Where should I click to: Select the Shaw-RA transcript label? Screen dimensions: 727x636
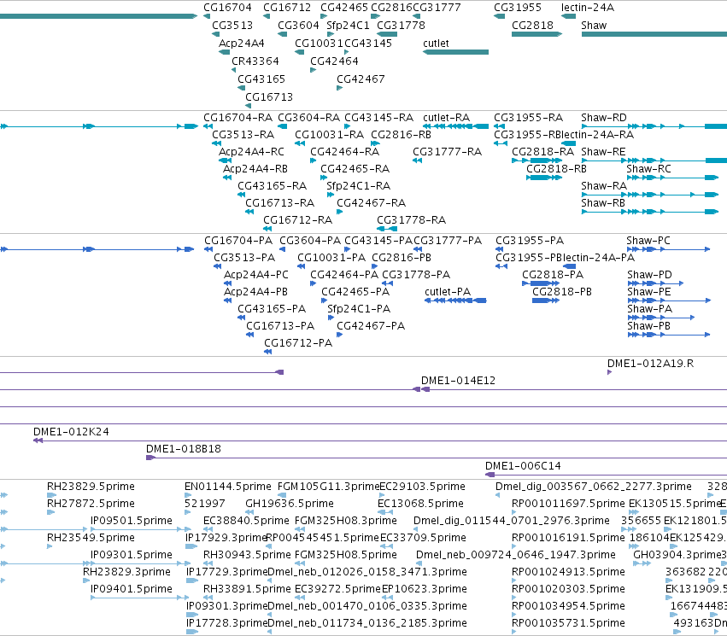pyautogui.click(x=604, y=186)
